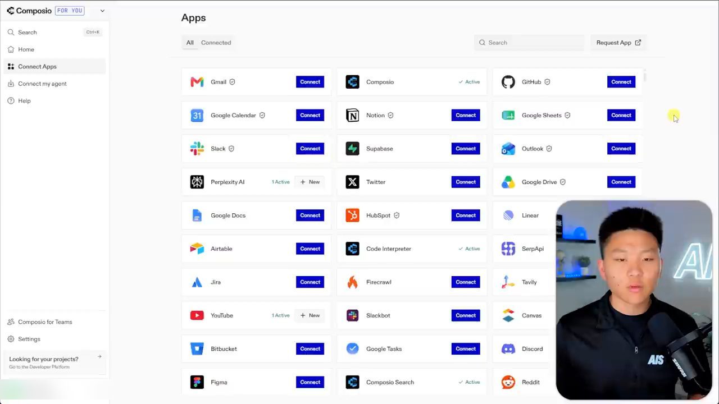The height and width of the screenshot is (404, 719).
Task: Expand the Composio workspace dropdown chevron
Action: pos(102,11)
